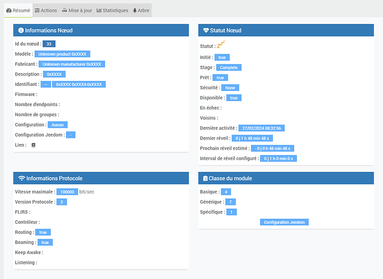Click the Prêt 'true' badge
The image size is (383, 279).
click(220, 78)
